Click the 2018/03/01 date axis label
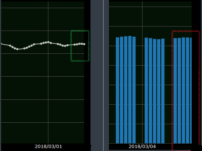 coord(48,146)
